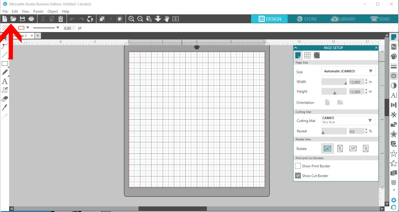This screenshot has height=212, width=399.
Task: Add a new document tab with plus button
Action: click(38, 36)
